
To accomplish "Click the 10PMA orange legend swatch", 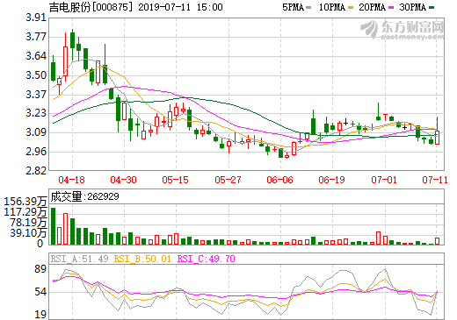I will [x=351, y=8].
